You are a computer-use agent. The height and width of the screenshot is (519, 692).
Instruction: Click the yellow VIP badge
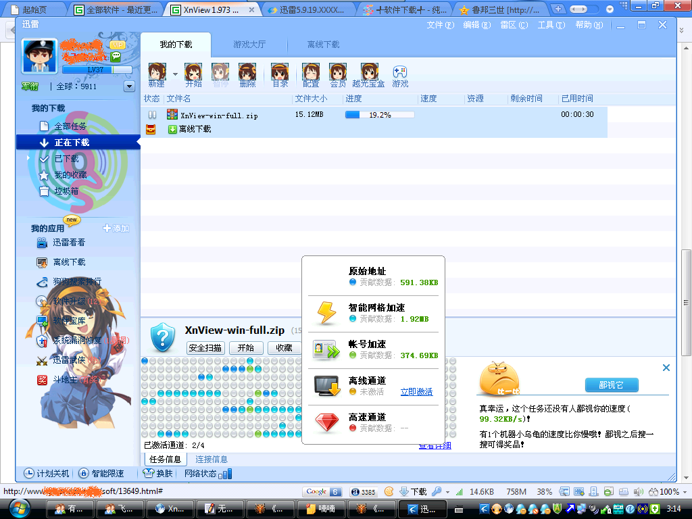click(x=118, y=45)
